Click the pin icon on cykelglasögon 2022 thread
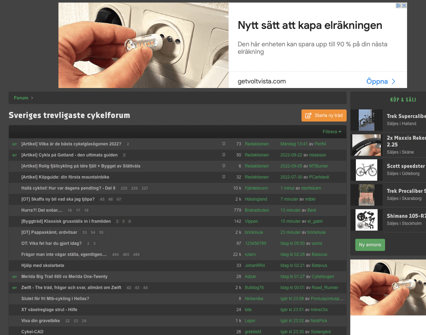426x335 pixels. [x=223, y=144]
